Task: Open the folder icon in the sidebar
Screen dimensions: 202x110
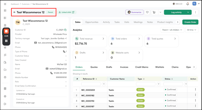Action: [x=5, y=70]
